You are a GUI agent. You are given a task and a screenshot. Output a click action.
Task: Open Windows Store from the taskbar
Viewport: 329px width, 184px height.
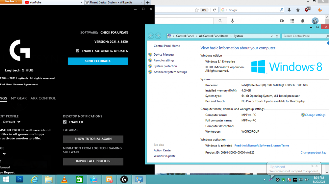[x=79, y=179]
